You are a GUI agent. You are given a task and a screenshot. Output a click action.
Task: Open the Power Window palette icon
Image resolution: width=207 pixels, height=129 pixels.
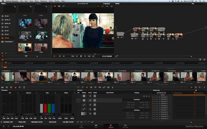click(x=87, y=87)
